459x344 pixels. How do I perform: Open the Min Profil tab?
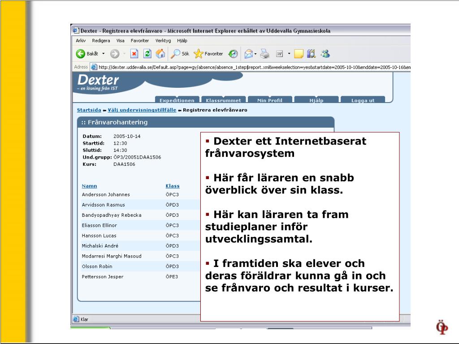pos(270,100)
